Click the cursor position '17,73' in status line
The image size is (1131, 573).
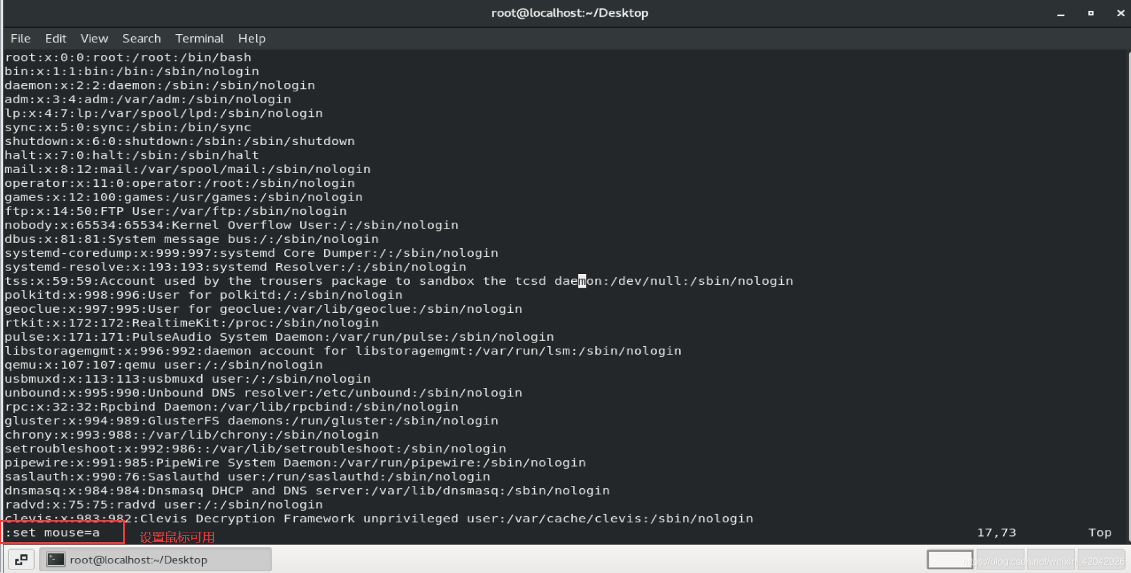click(x=996, y=532)
